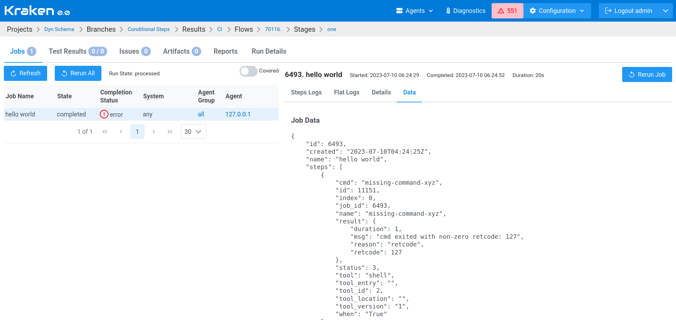Click Logout admin button
This screenshot has height=320, width=676.
click(x=629, y=11)
